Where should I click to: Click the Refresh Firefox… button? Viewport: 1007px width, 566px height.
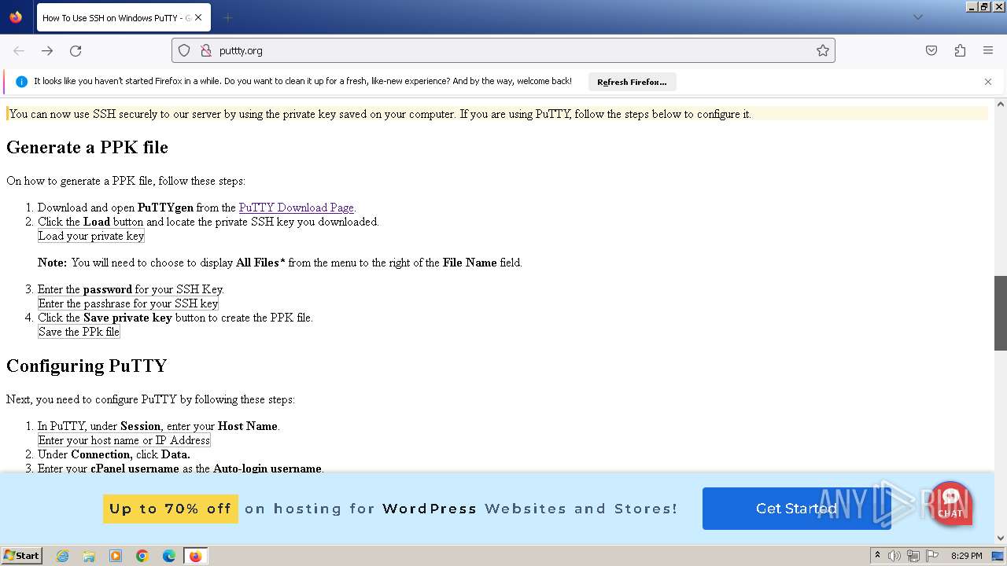click(x=632, y=82)
